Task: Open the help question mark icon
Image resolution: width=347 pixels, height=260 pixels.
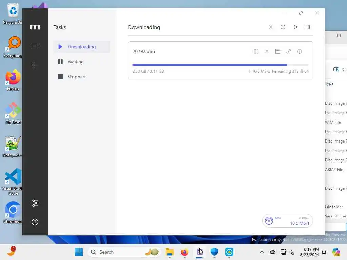Action: point(35,222)
